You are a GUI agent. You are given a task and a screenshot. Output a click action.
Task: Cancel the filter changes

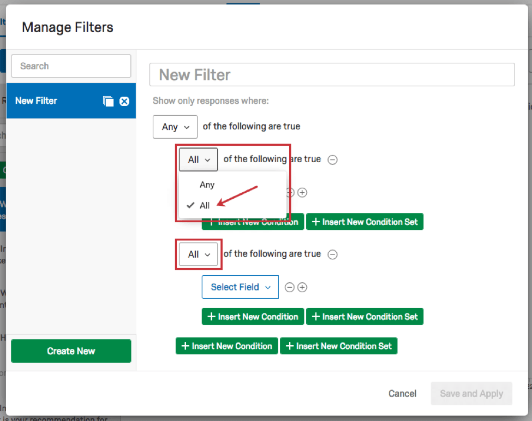[x=402, y=393]
